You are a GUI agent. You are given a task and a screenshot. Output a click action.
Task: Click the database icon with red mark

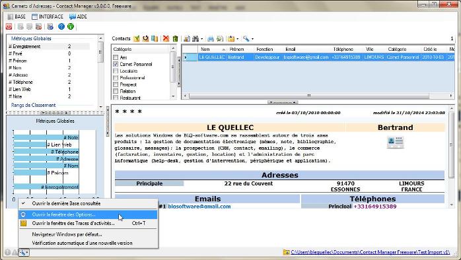pos(38,26)
